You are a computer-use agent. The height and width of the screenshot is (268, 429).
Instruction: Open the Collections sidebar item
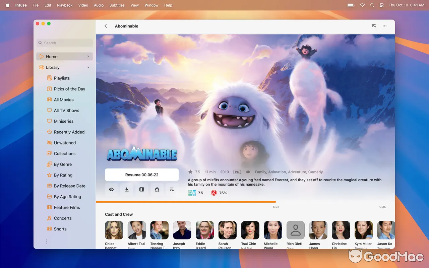tap(64, 153)
